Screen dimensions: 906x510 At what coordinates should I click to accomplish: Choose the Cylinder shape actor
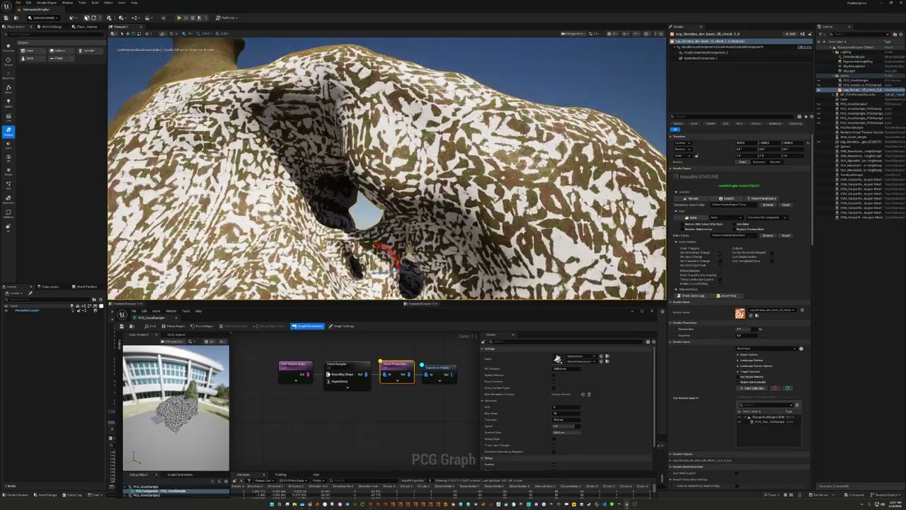(x=90, y=50)
